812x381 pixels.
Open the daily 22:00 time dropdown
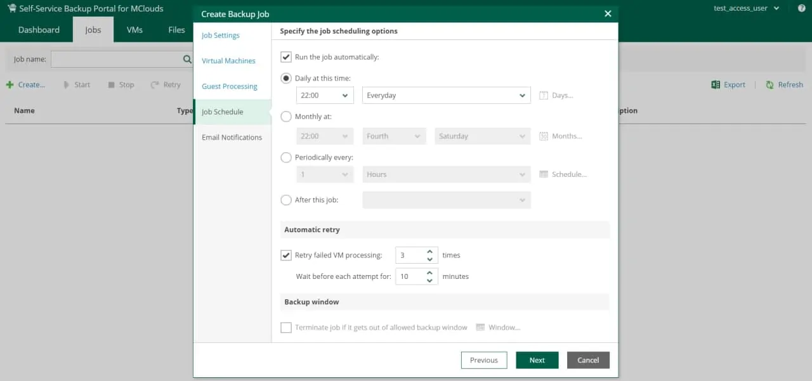[x=325, y=96]
